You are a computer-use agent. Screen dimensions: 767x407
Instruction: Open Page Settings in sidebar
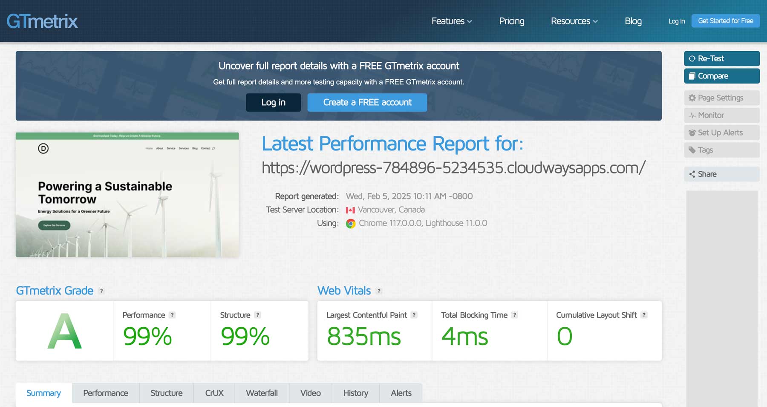(x=721, y=98)
